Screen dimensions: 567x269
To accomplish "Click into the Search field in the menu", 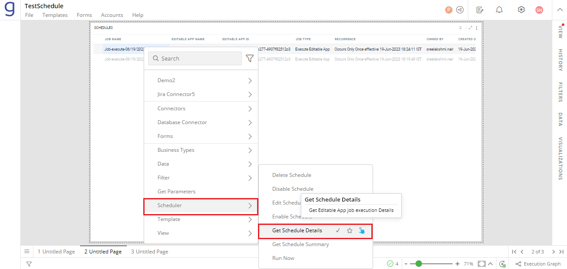I will pyautogui.click(x=195, y=58).
